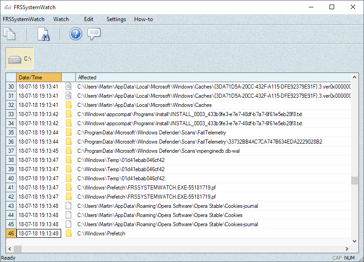Image resolution: width=364 pixels, height=262 pixels.
Task: Click the folder icon in row 35
Action: coord(68,133)
